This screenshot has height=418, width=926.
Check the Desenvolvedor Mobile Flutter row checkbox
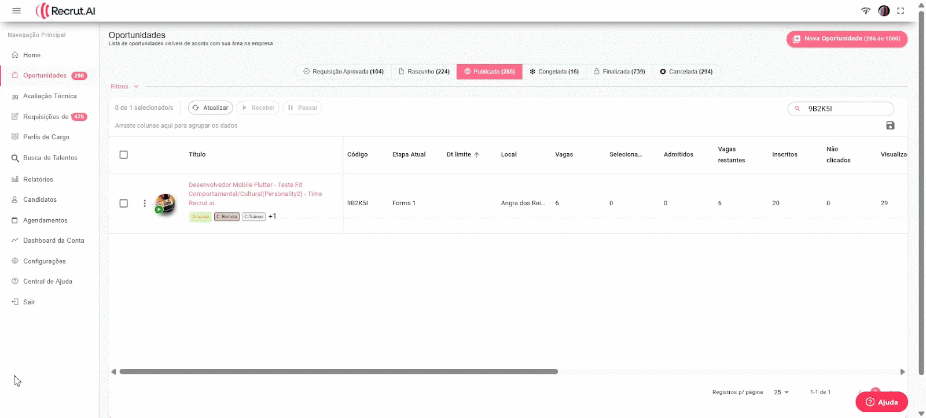pos(123,204)
